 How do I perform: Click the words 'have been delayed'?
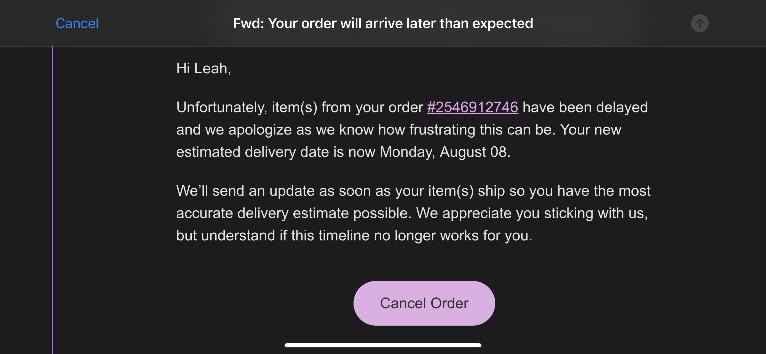tap(585, 107)
